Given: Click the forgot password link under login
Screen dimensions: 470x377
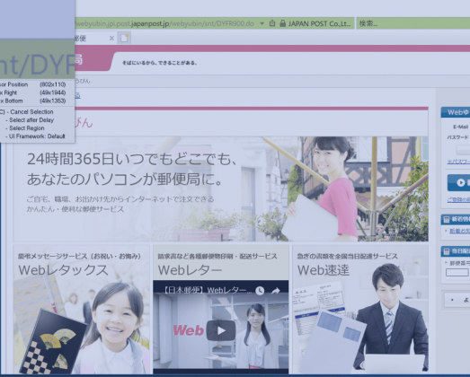Looking at the screenshot, I should (x=458, y=162).
